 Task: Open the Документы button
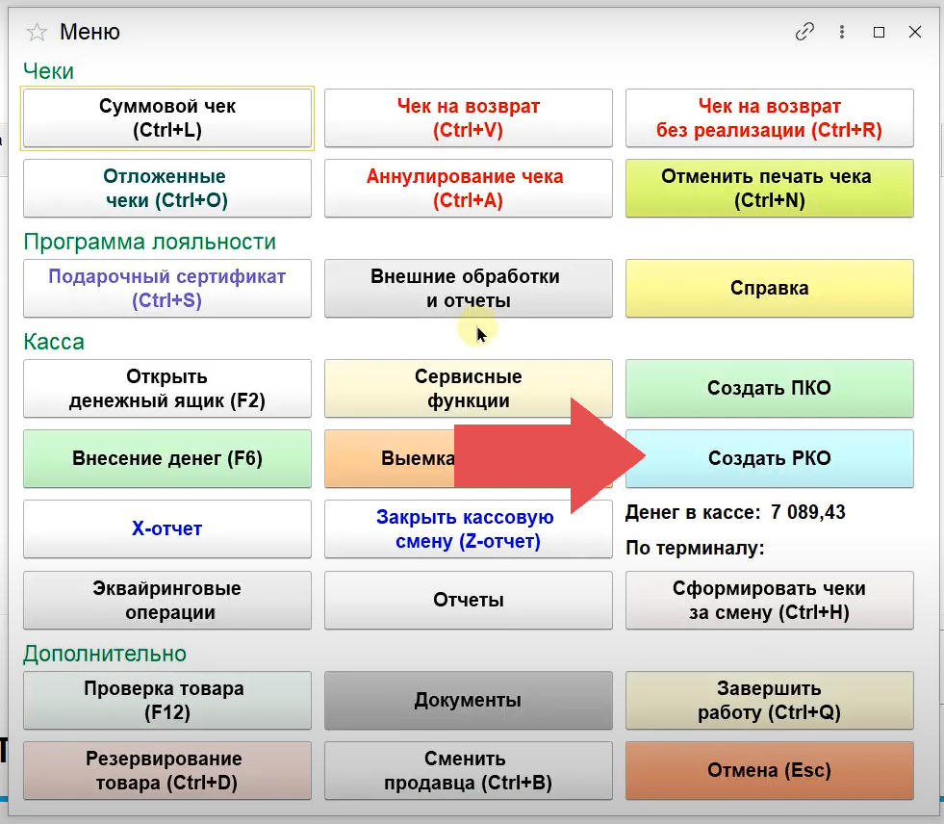(x=469, y=701)
